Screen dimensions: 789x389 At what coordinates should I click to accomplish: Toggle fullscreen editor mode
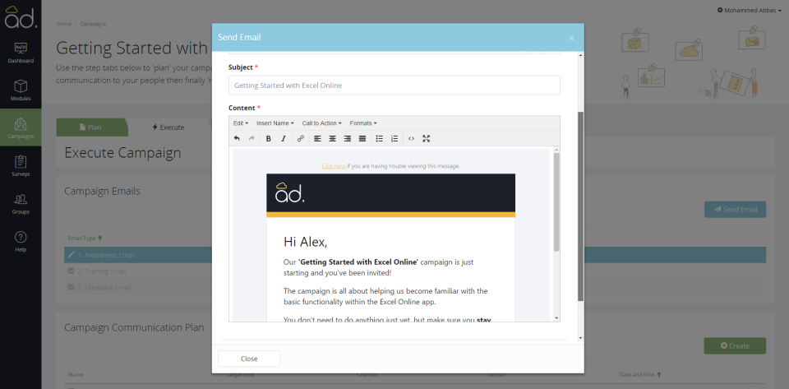(427, 138)
